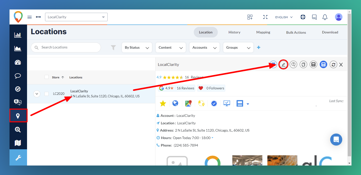This screenshot has width=361, height=175.
Task: Open the LocalClarity account selector dropdown
Action: coord(76,17)
